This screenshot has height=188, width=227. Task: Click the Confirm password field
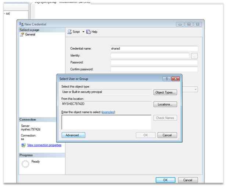point(154,69)
